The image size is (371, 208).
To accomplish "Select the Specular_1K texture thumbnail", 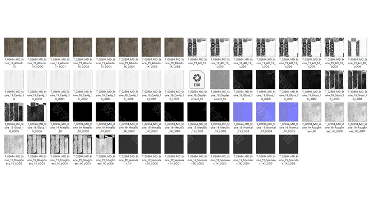I will tap(128, 145).
